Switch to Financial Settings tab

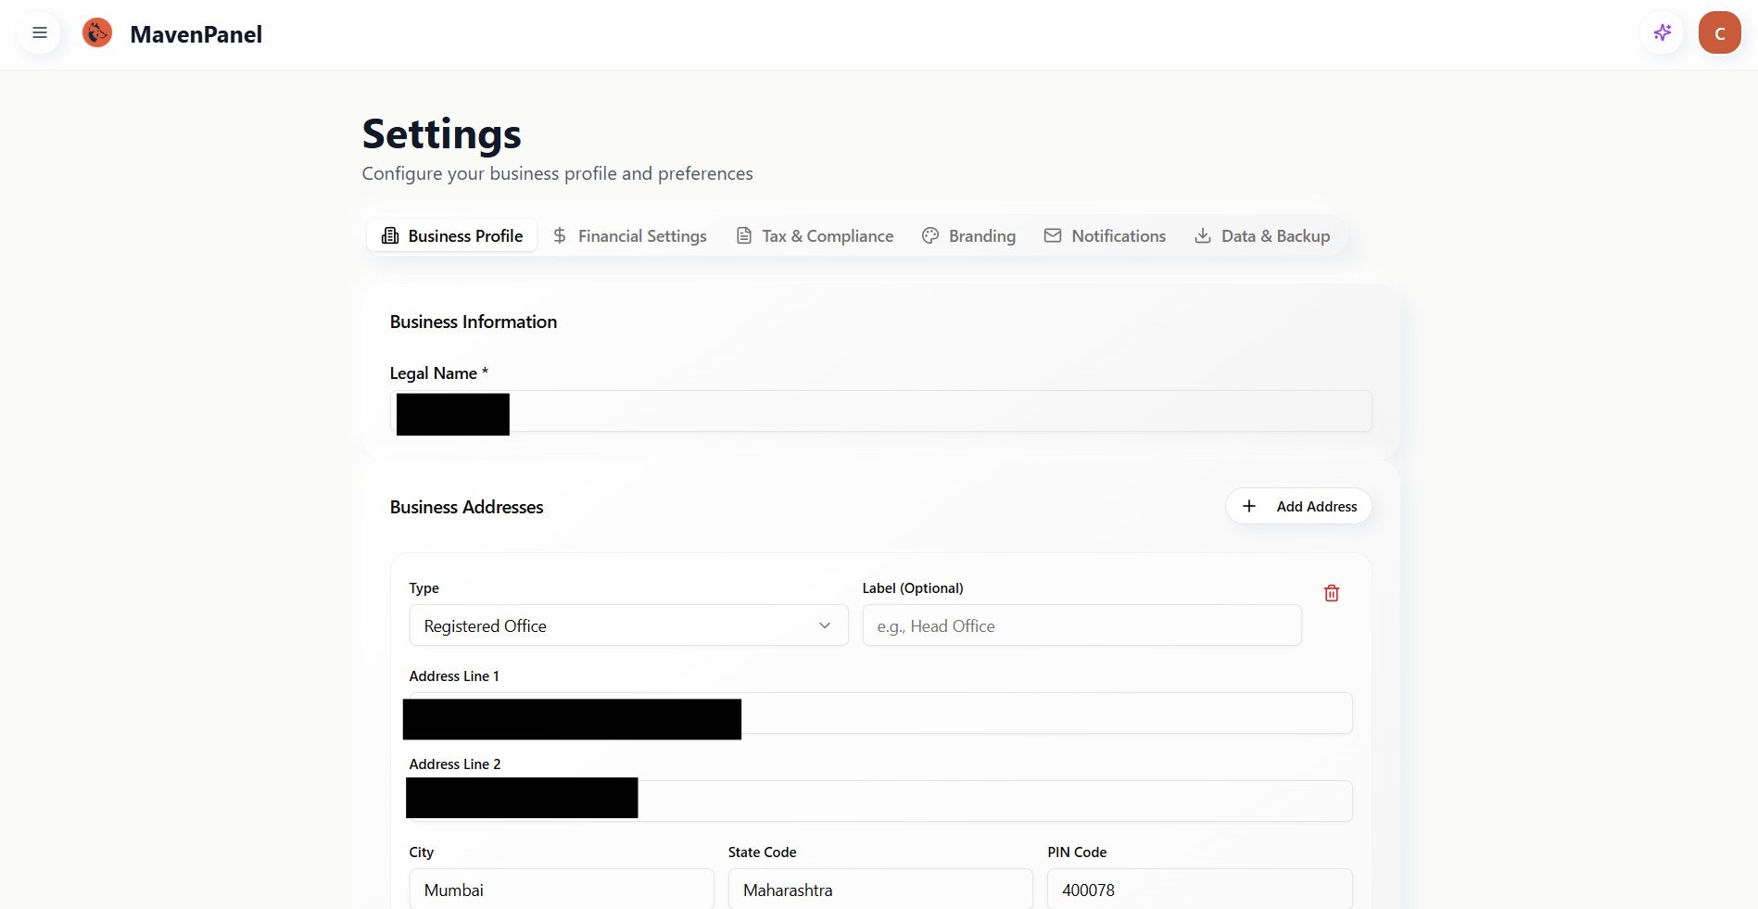tap(629, 235)
